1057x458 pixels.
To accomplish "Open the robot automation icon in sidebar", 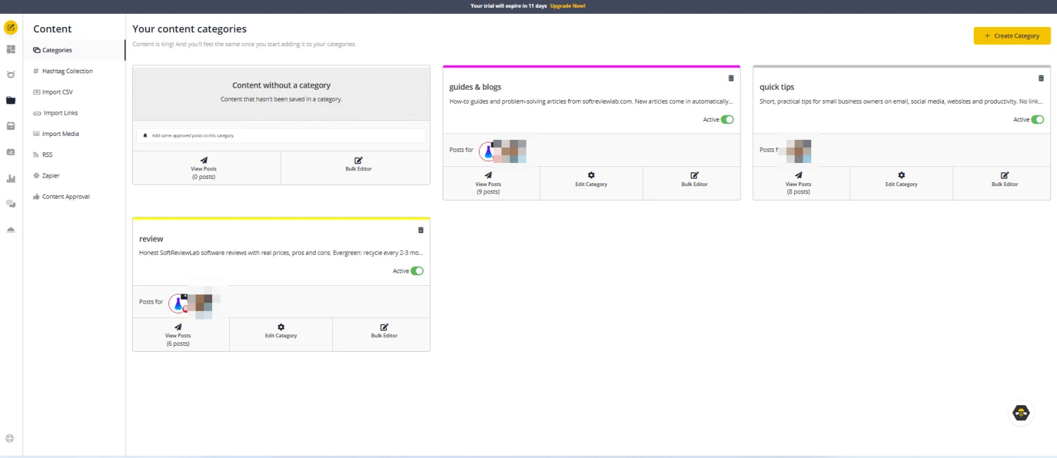I will tap(11, 75).
